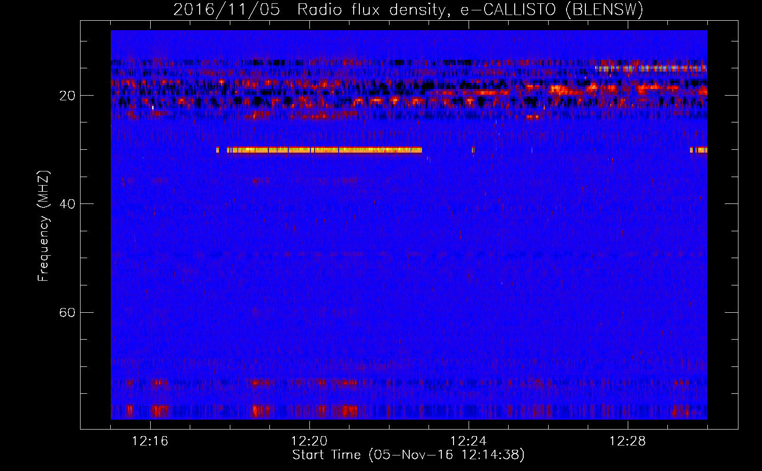Viewport: 762px width, 471px height.
Task: Click the 40 MHz frequency tick label
Action: tap(67, 204)
